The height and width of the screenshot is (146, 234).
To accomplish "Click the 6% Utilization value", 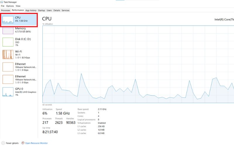I will [x=45, y=113].
